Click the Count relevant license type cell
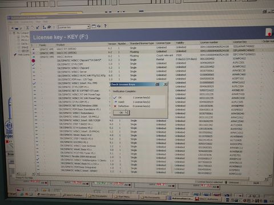This screenshot has height=205, width=274. (x=164, y=55)
